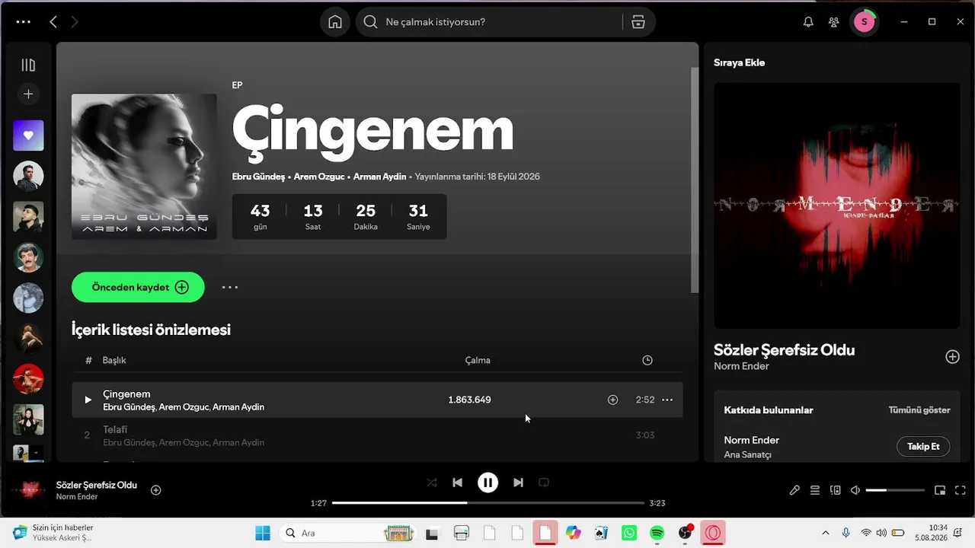Open the mini player
The width and height of the screenshot is (975, 548).
(940, 491)
